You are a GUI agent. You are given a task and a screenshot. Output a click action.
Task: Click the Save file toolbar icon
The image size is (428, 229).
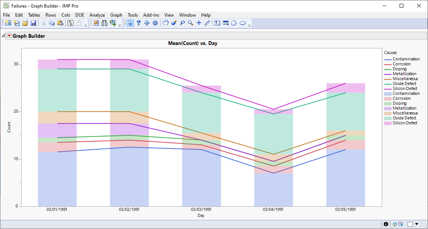pos(33,23)
